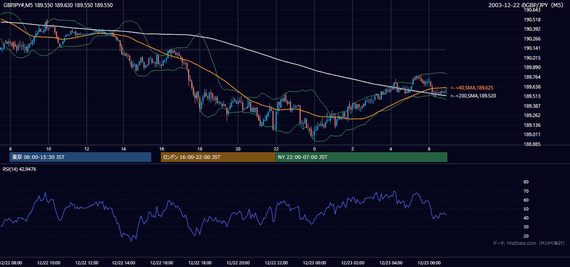Click price axis label 189.011

coord(532,134)
